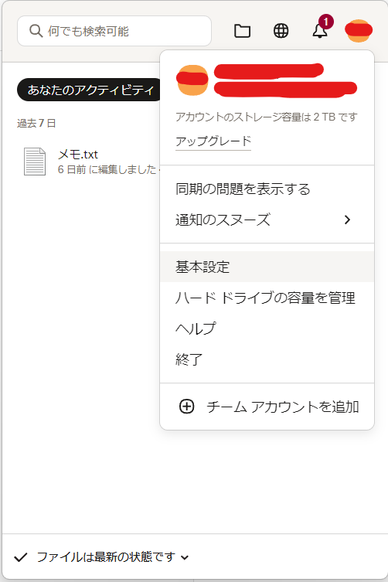
Task: Click the checkmark sync status icon
Action: click(x=21, y=557)
